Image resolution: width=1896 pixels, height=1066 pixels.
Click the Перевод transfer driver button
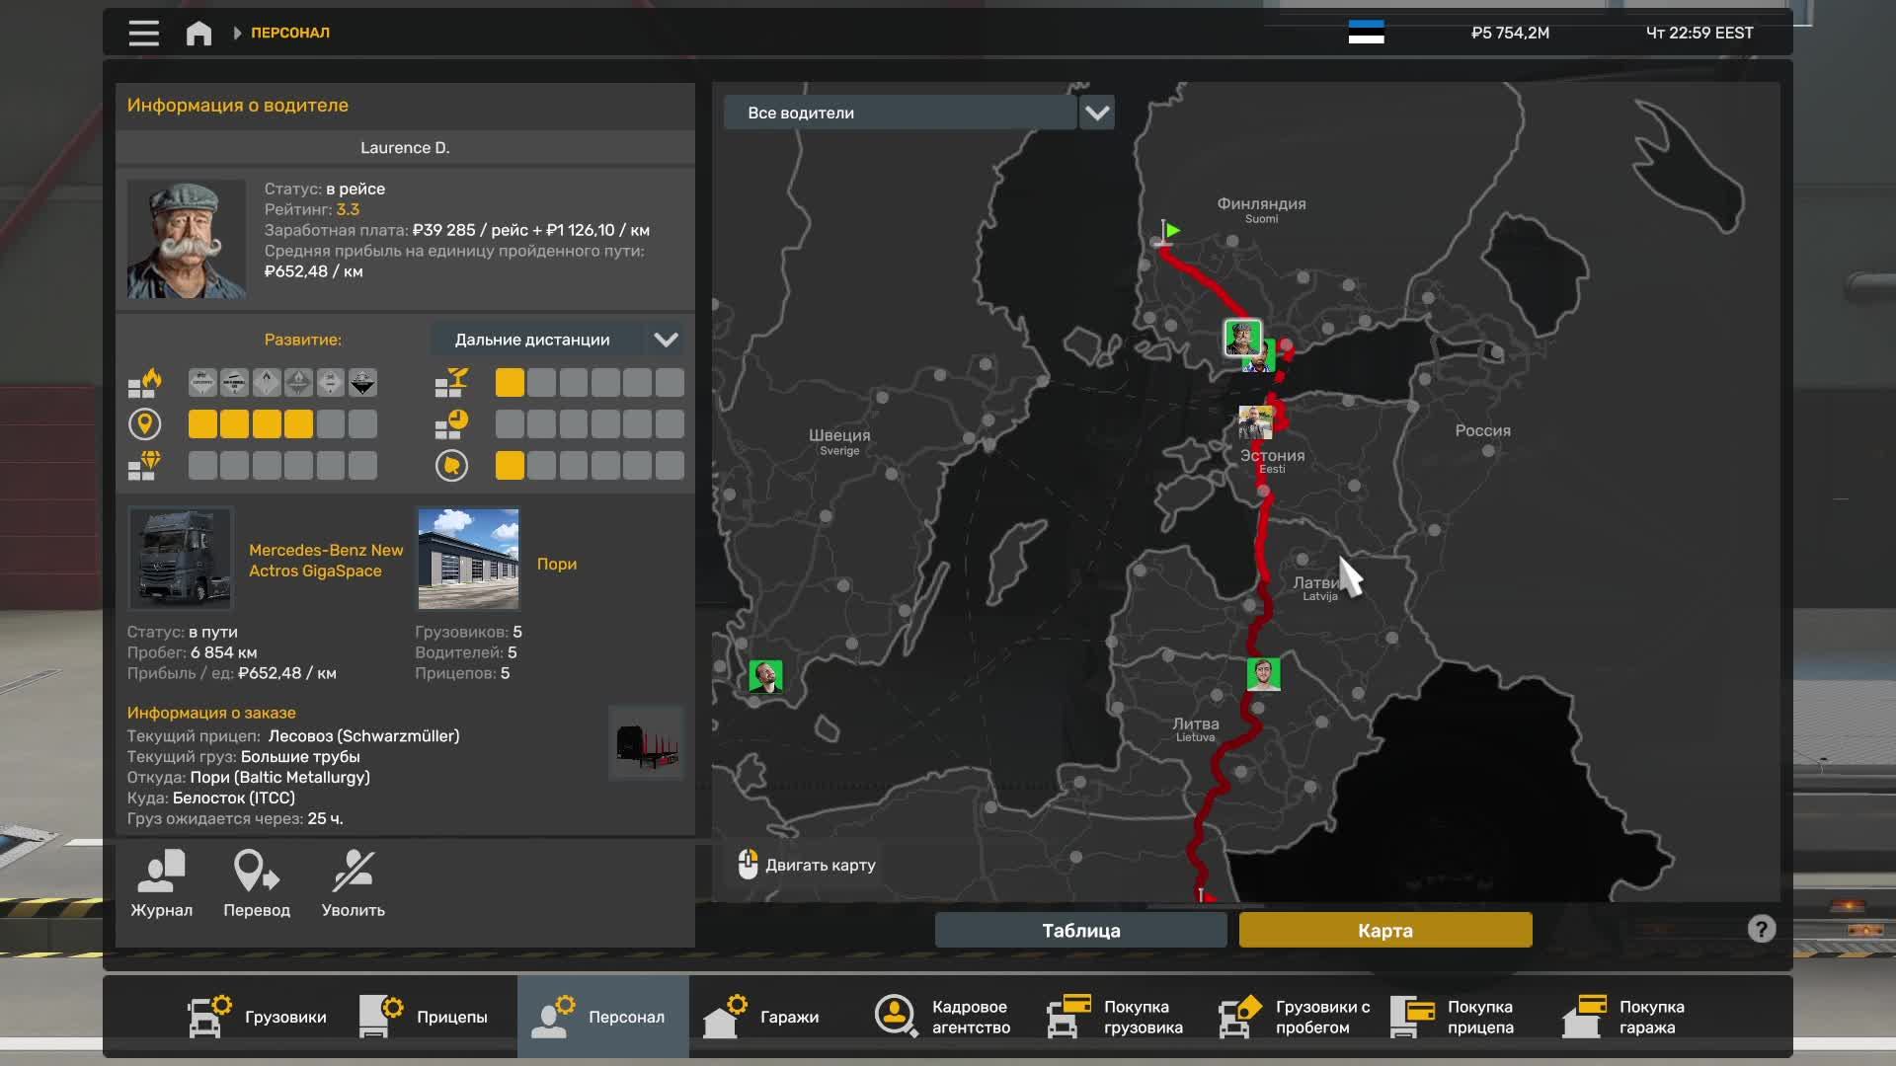(257, 884)
